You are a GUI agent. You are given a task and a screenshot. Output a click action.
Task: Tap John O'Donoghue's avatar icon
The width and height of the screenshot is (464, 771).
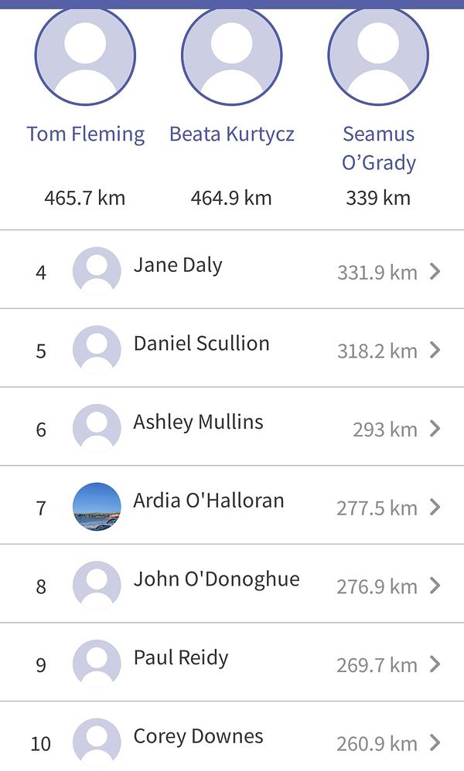(97, 586)
